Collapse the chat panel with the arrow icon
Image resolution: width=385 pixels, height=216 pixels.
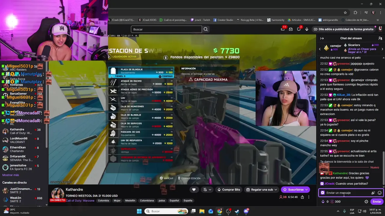pos(322,38)
